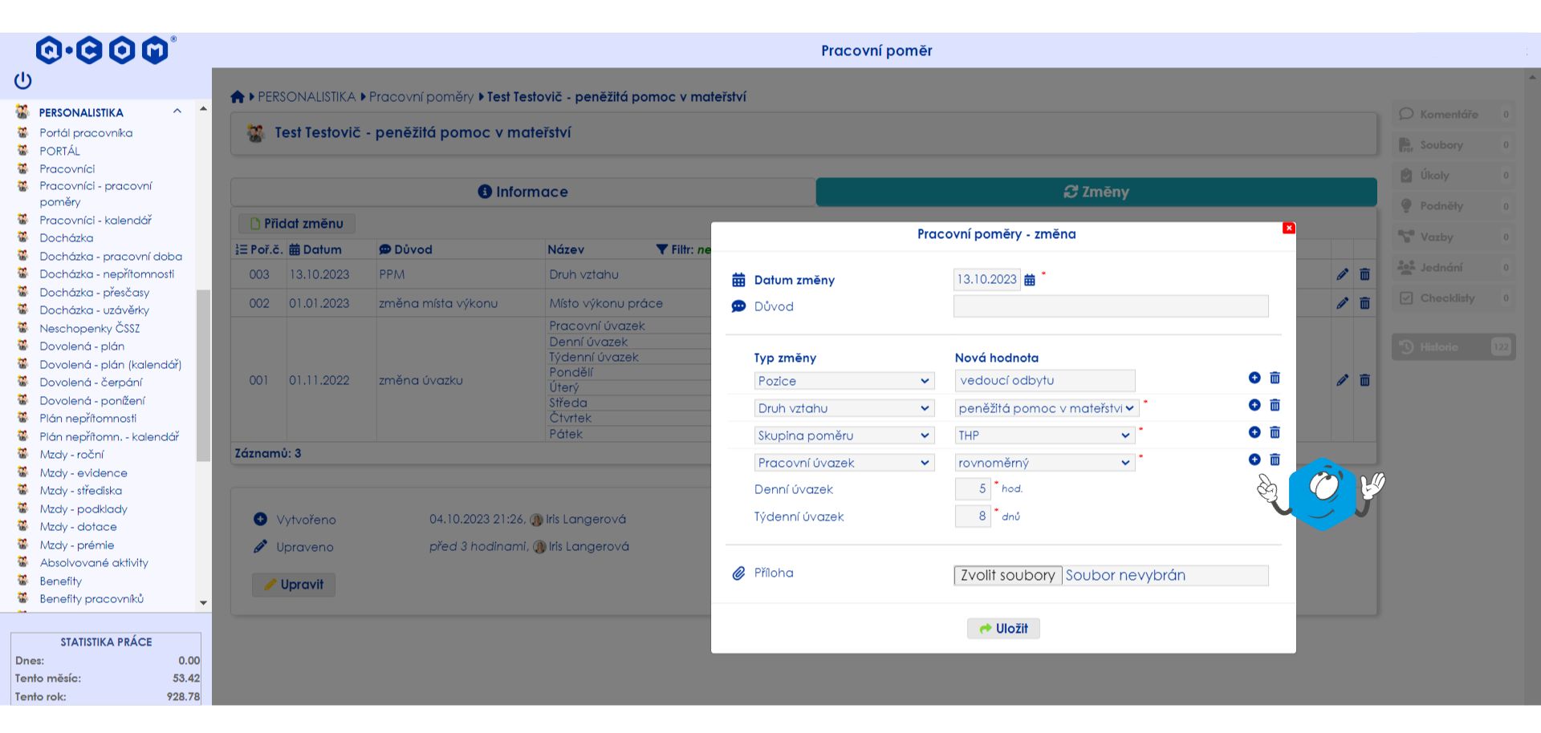Screen dimensions: 1541x733
Task: Collapse the PERSONALISTIKA menu section
Action: pos(177,111)
